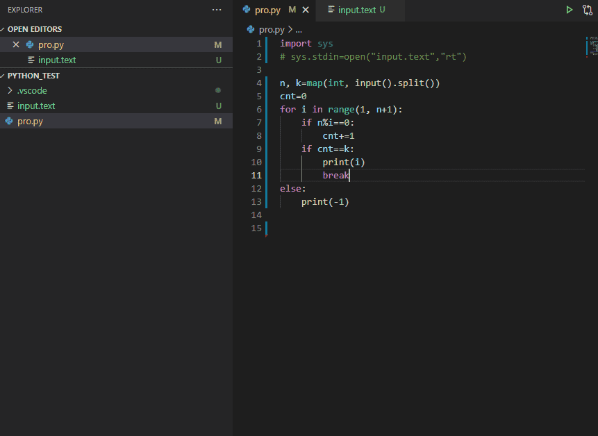Click the EXPLORER panel title
Viewport: 598px width, 436px height.
(x=25, y=10)
